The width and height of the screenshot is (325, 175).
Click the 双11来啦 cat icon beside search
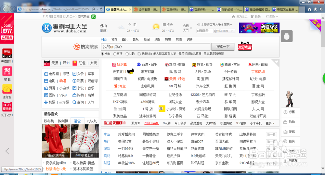[x=245, y=46]
